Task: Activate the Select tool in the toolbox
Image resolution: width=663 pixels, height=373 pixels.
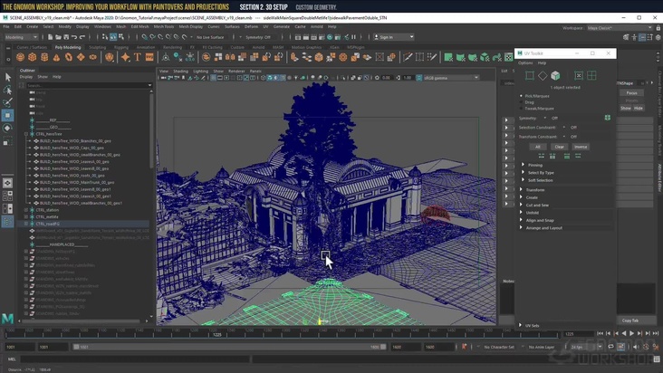Action: (x=7, y=77)
